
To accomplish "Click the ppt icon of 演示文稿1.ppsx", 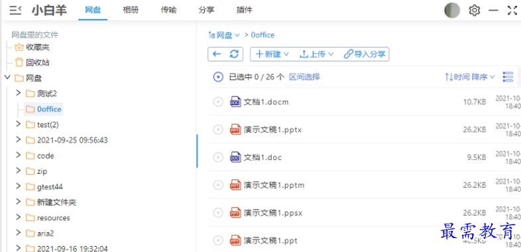I will point(235,212).
